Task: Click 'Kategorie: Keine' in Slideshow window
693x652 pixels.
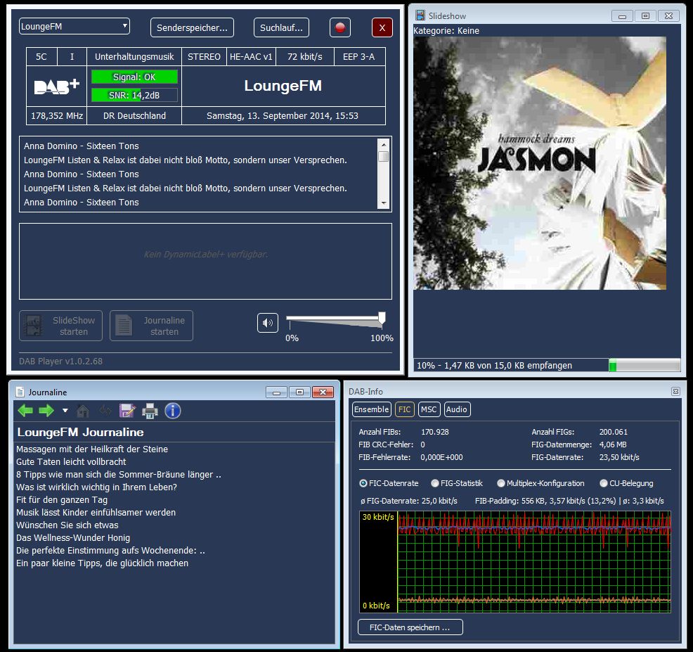Action: coord(446,30)
